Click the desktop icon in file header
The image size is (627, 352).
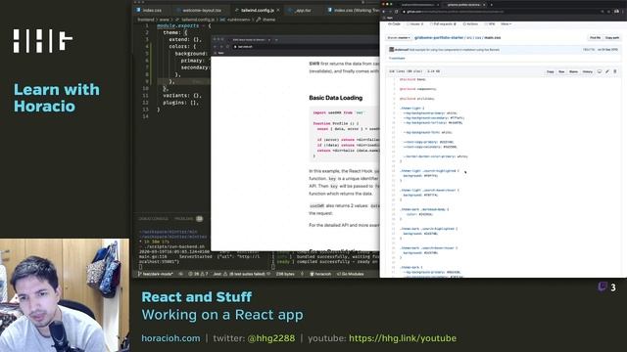(600, 71)
